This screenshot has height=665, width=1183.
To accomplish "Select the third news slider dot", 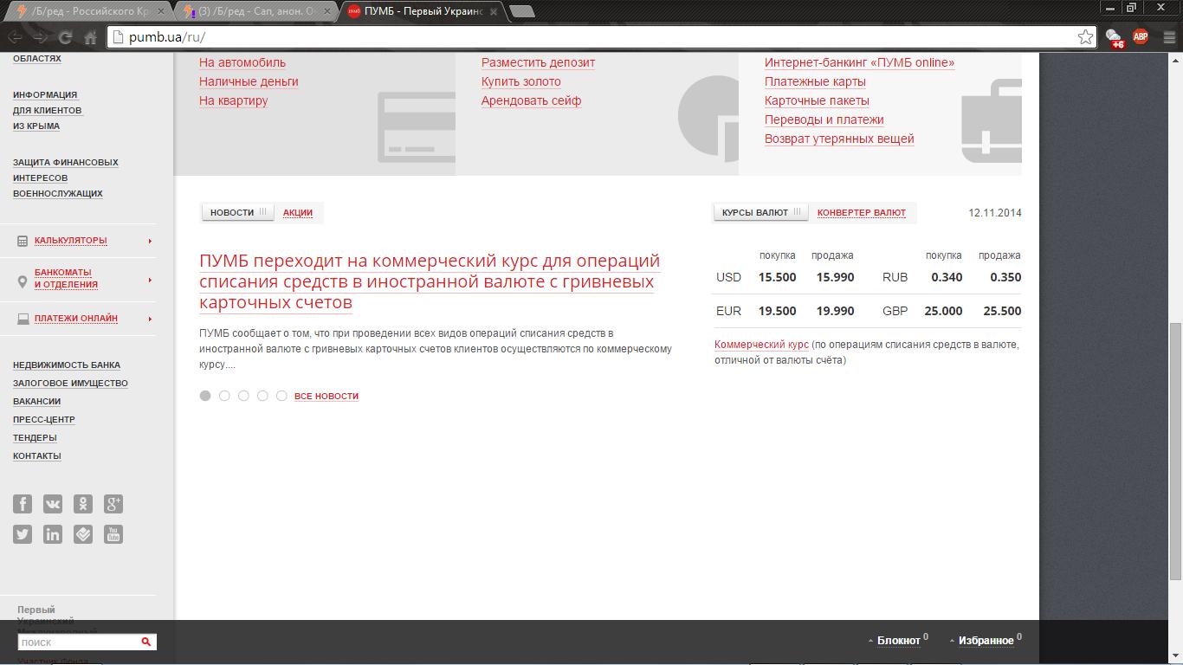I will (243, 396).
